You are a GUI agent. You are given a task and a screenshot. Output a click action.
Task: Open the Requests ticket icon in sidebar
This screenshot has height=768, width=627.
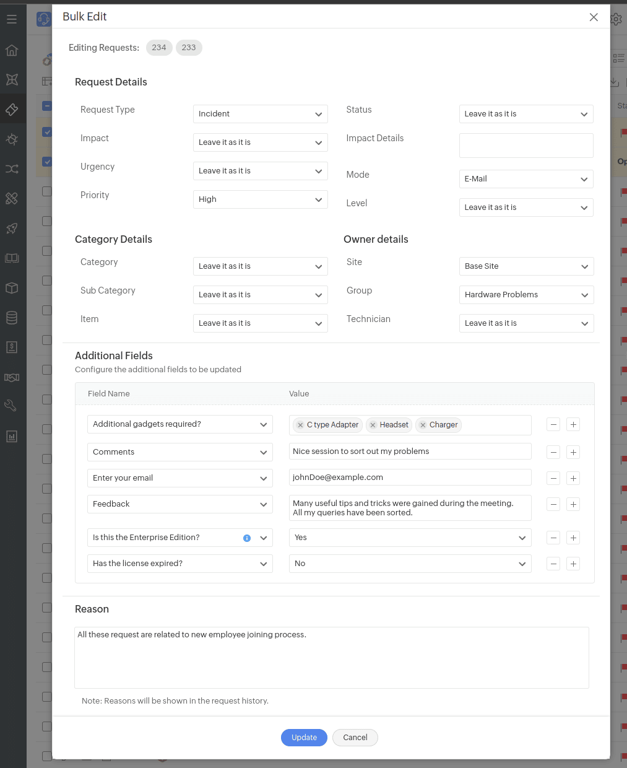(12, 110)
